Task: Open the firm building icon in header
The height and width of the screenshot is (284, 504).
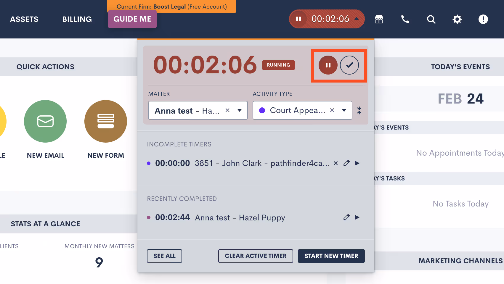Action: [379, 19]
